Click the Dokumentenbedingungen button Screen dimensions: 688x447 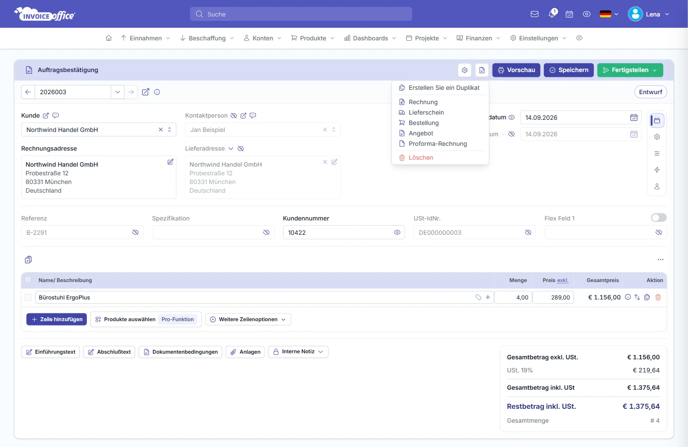pyautogui.click(x=181, y=352)
